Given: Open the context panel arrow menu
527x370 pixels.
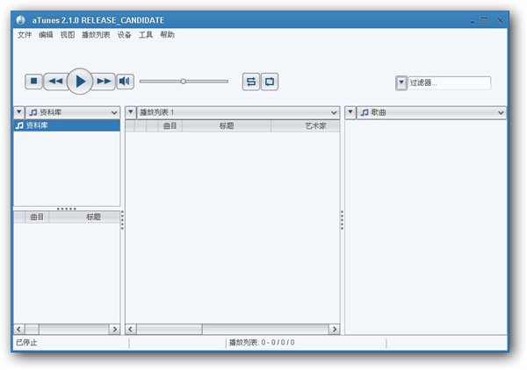Looking at the screenshot, I should click(350, 112).
